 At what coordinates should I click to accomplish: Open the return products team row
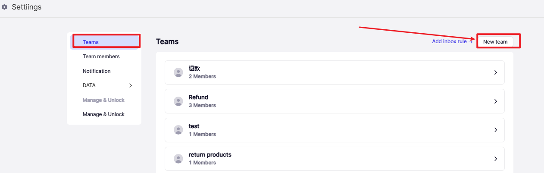coord(335,159)
